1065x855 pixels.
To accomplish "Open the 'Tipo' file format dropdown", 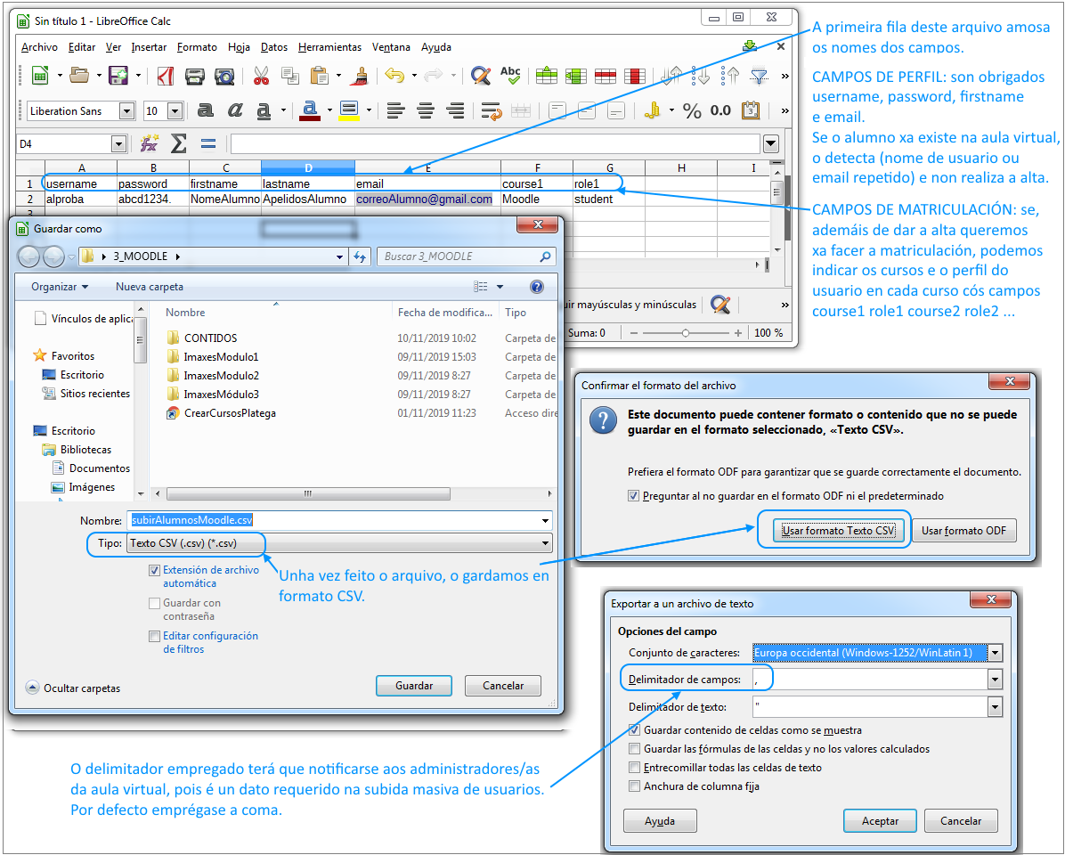I will pyautogui.click(x=545, y=543).
